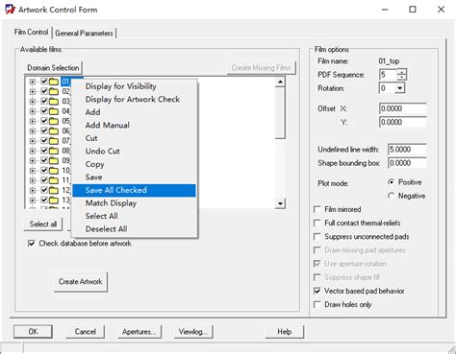Viewport: 456px width, 354px height.
Task: Click the Shape bounding box field
Action: pos(407,163)
